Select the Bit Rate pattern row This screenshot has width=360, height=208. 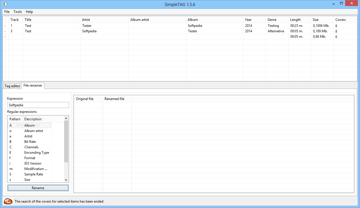[29, 142]
